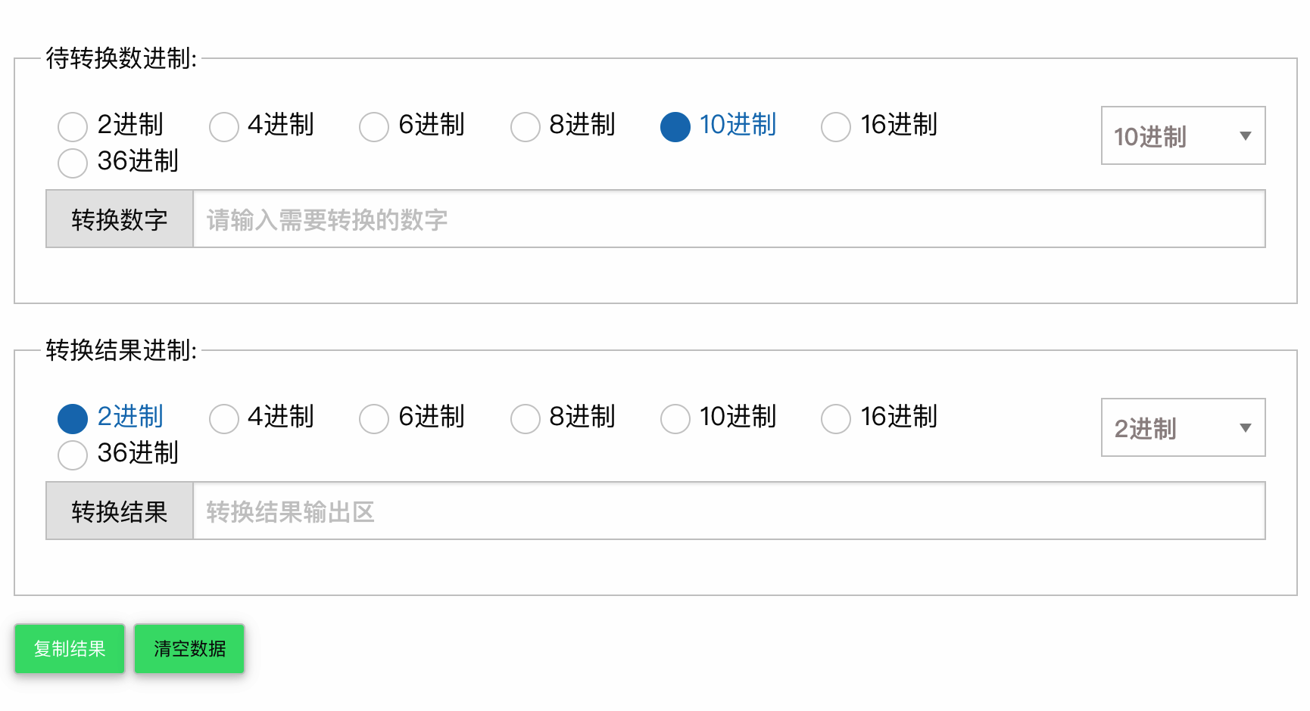Select 4进制 radio button for result base
Image resolution: width=1310 pixels, height=711 pixels.
[224, 418]
